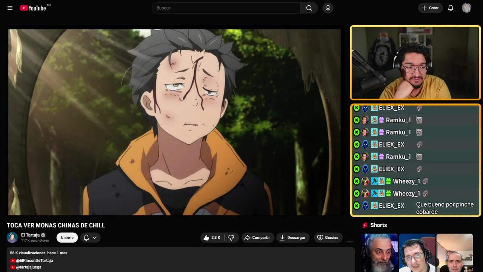Screen dimensions: 483x272
Task: Open the hamburger guide menu
Action: click(10, 8)
